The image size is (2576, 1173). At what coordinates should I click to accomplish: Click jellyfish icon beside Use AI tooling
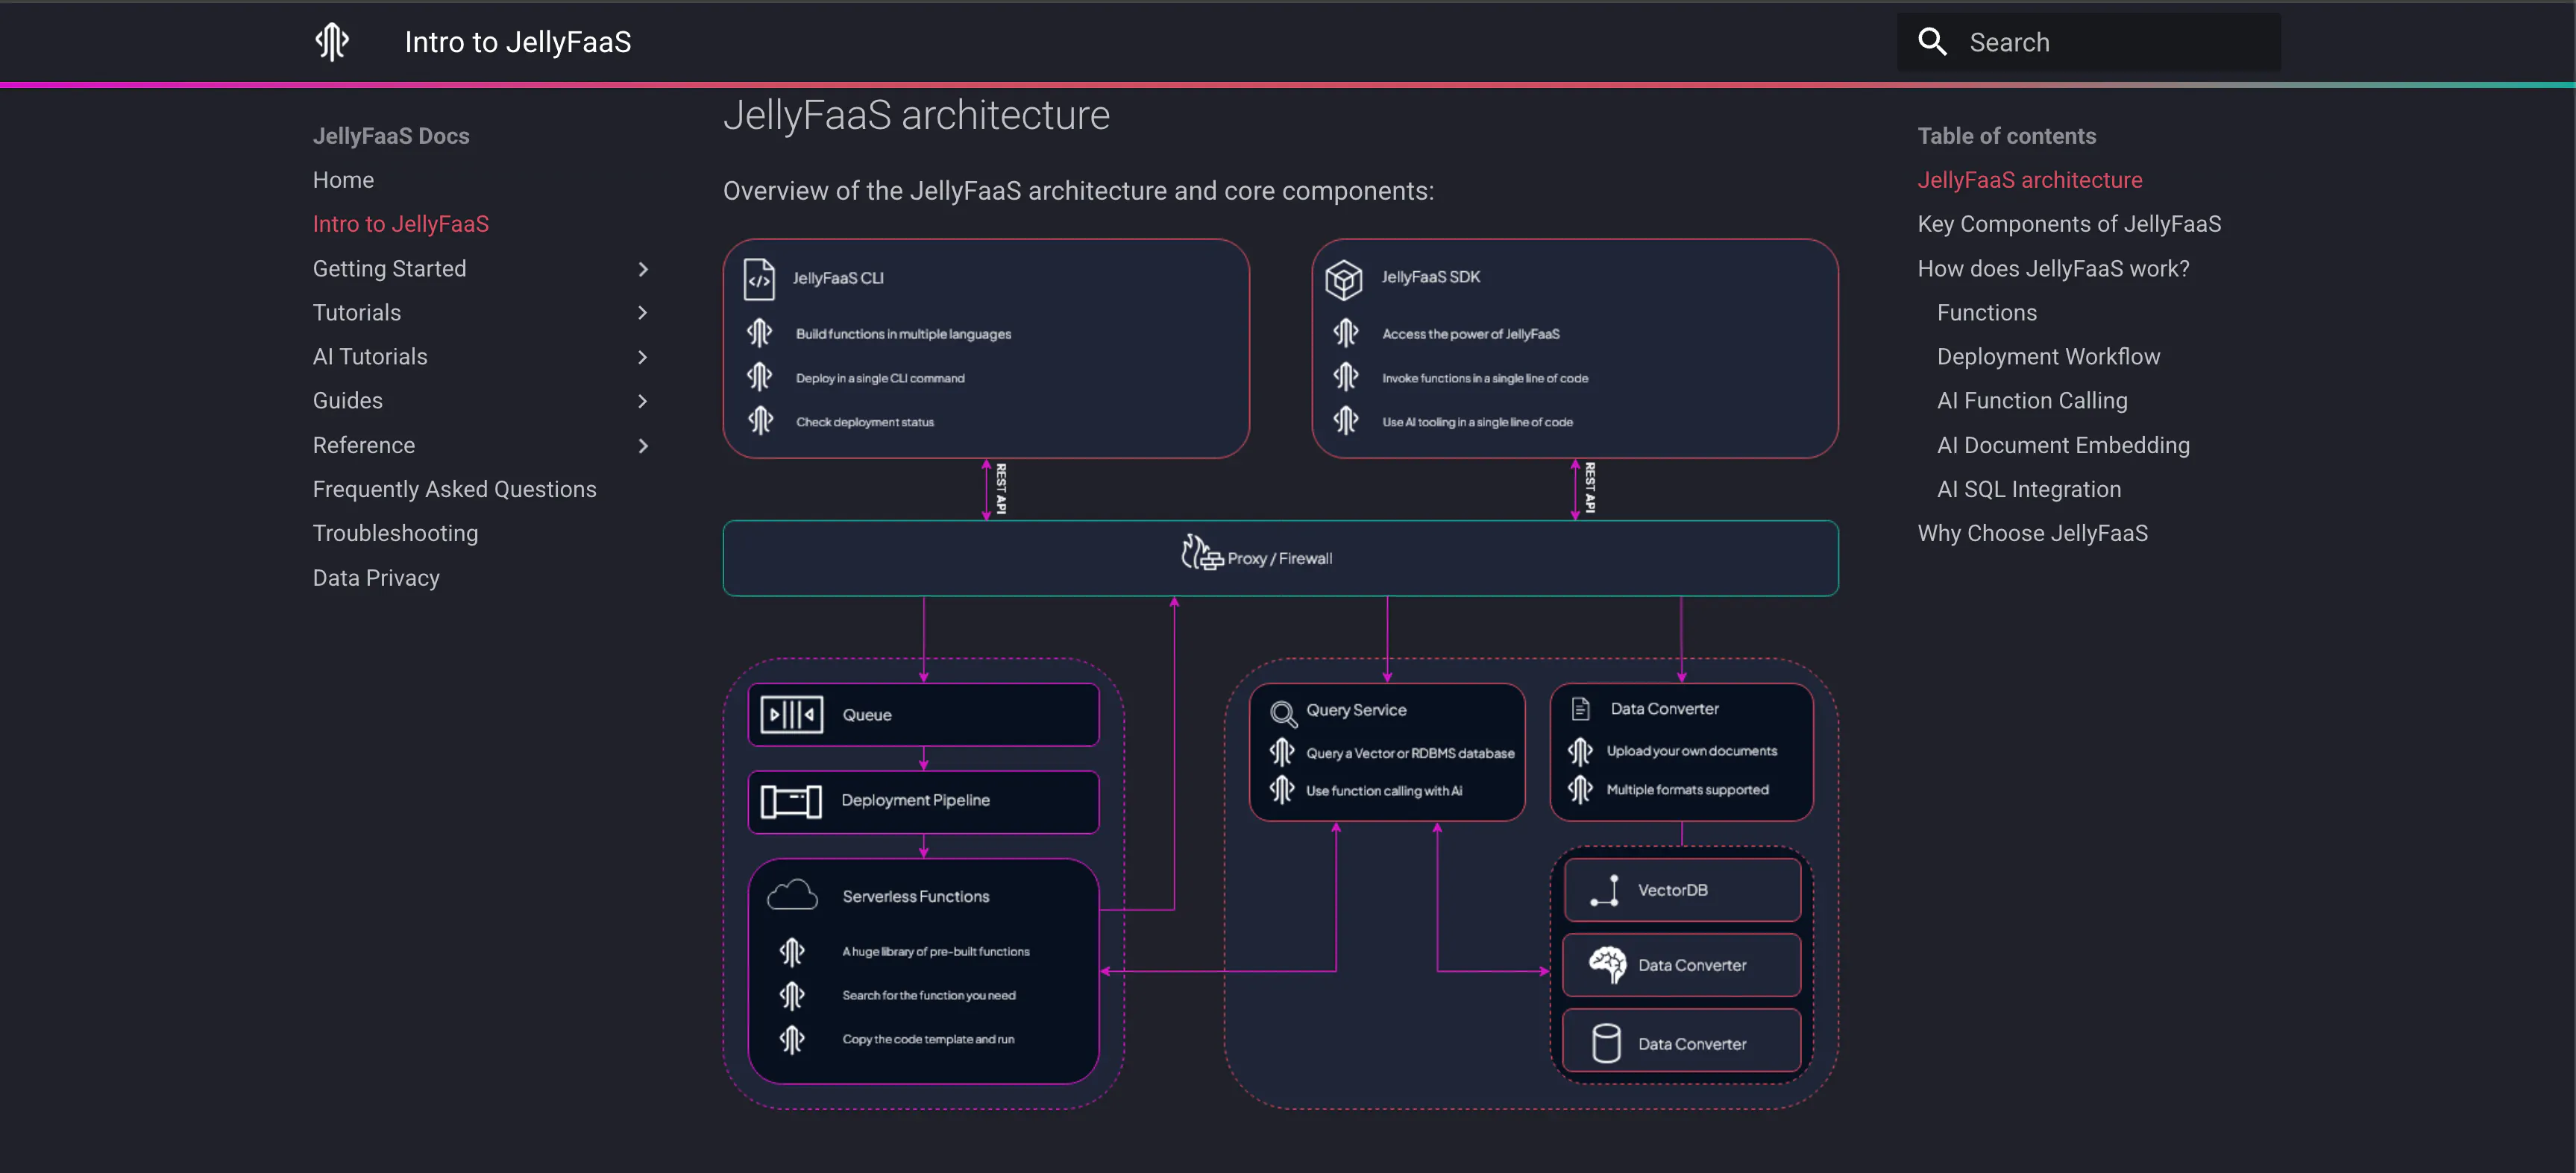click(x=1345, y=420)
